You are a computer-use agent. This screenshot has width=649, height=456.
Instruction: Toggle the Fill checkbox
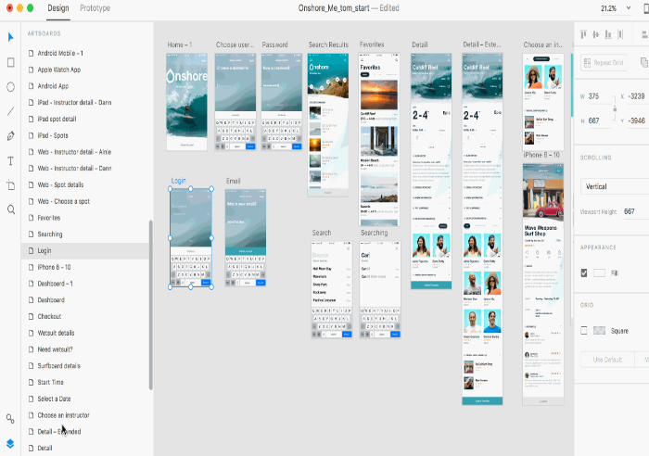pos(583,272)
